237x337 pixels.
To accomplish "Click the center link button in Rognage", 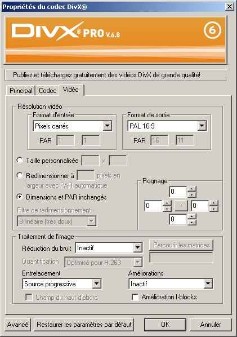I will click(181, 206).
